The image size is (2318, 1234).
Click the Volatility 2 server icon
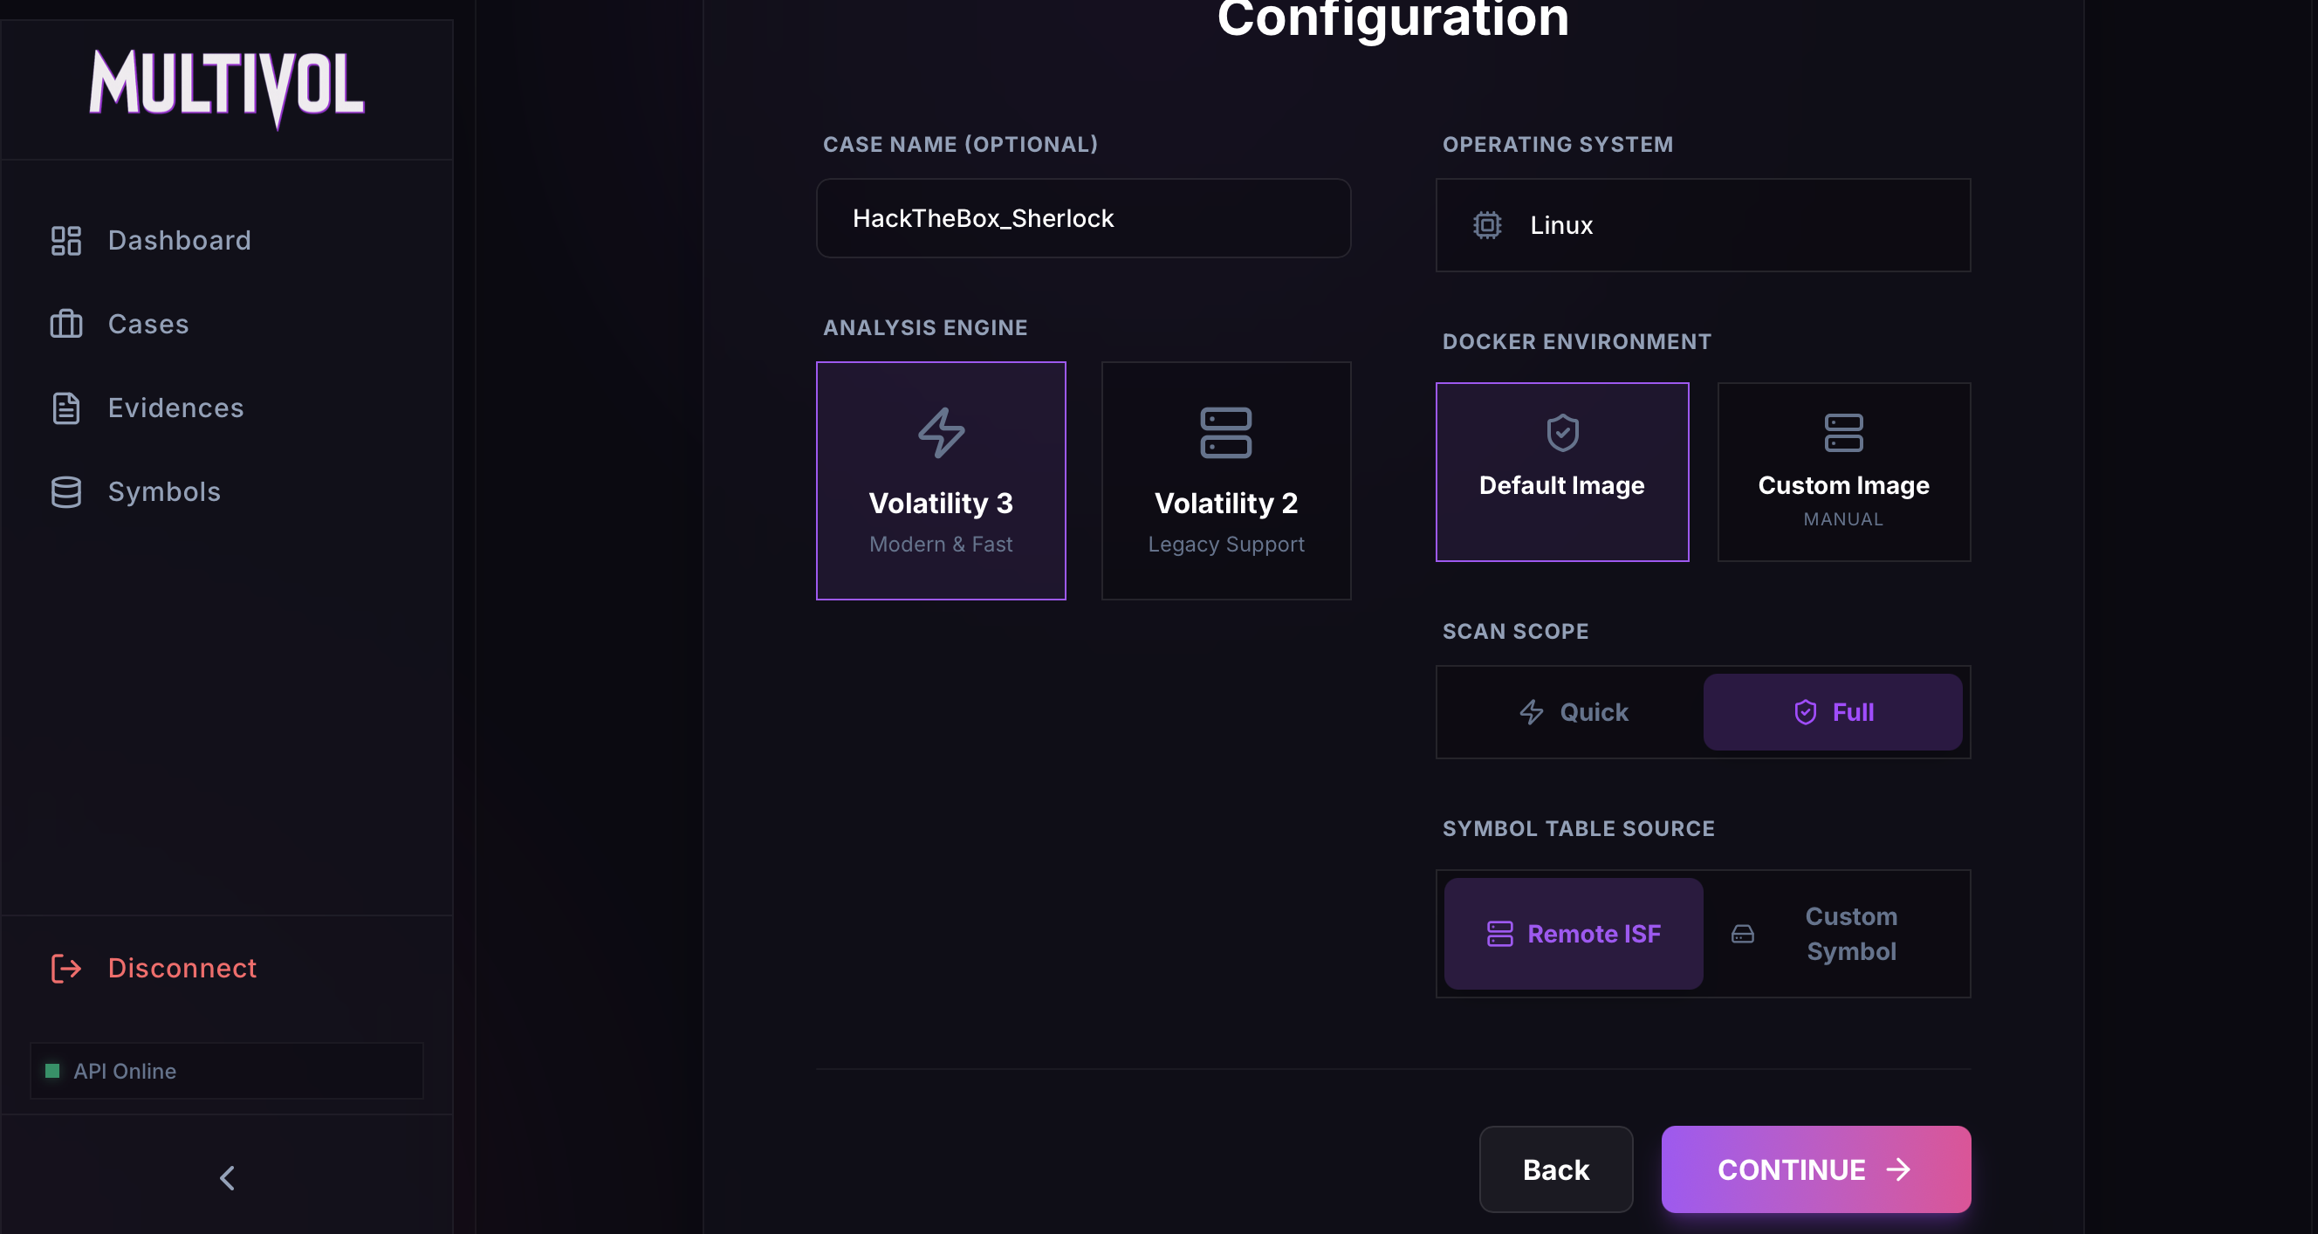[1225, 432]
